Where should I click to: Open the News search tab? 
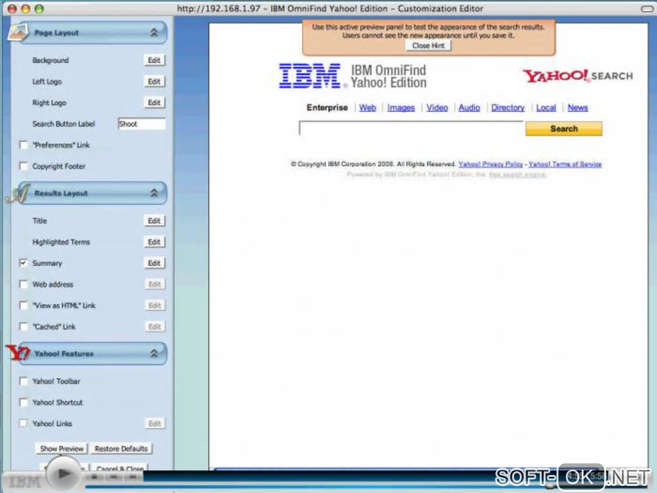coord(577,108)
